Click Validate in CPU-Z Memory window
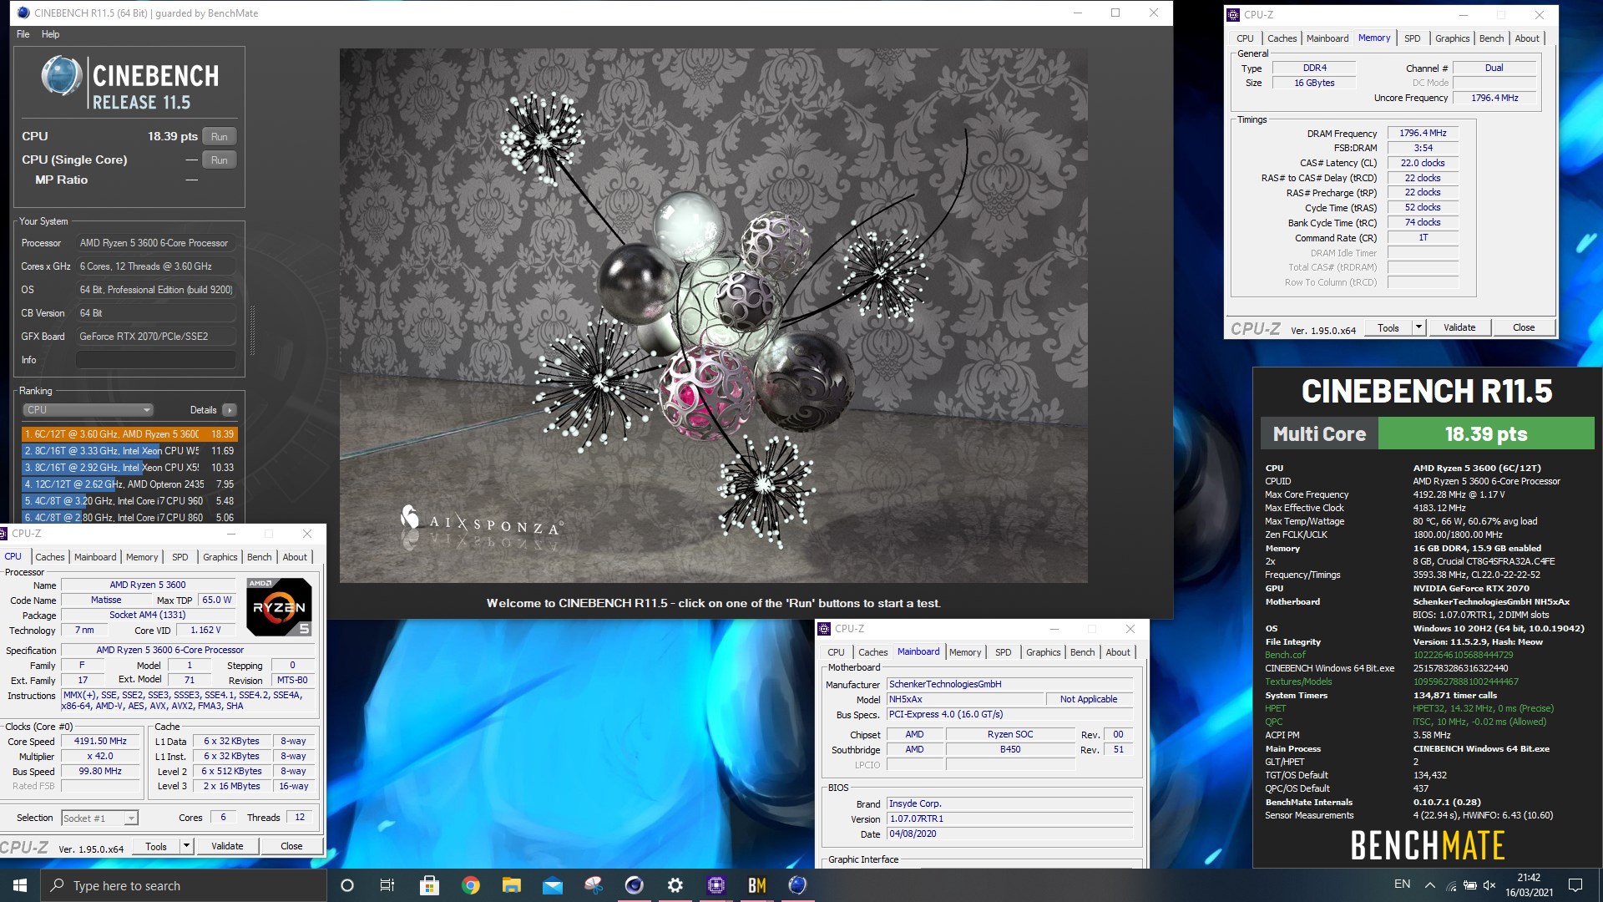Image resolution: width=1603 pixels, height=902 pixels. pos(1459,327)
